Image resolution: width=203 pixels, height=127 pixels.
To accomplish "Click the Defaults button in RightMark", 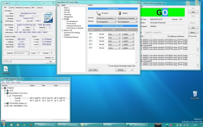I will 121,70.
